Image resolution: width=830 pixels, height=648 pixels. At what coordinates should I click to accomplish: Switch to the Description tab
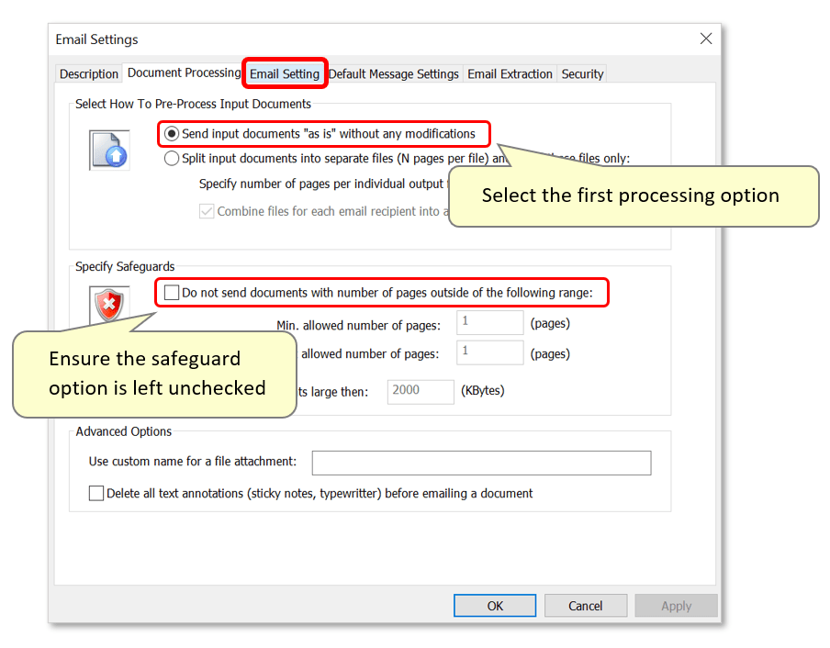(x=88, y=73)
